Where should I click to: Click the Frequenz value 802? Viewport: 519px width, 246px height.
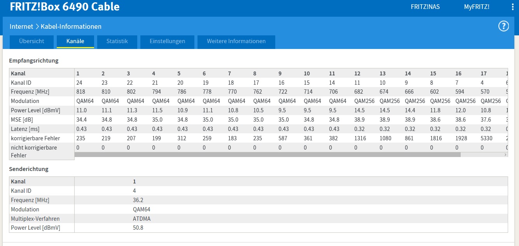(131, 92)
